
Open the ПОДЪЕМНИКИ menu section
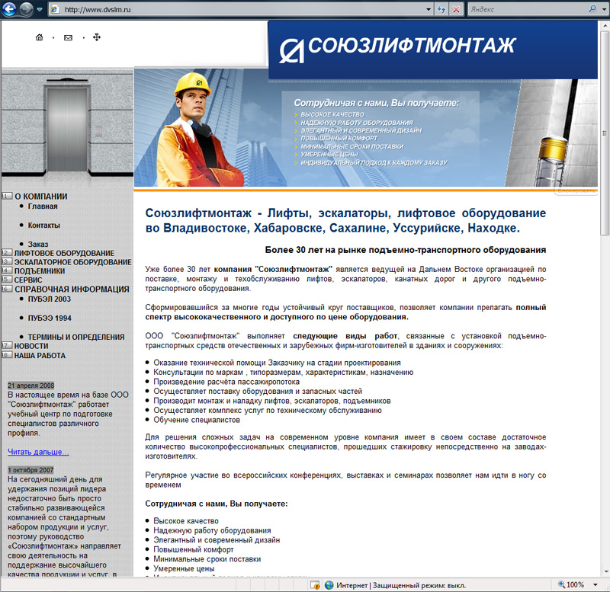pos(40,271)
